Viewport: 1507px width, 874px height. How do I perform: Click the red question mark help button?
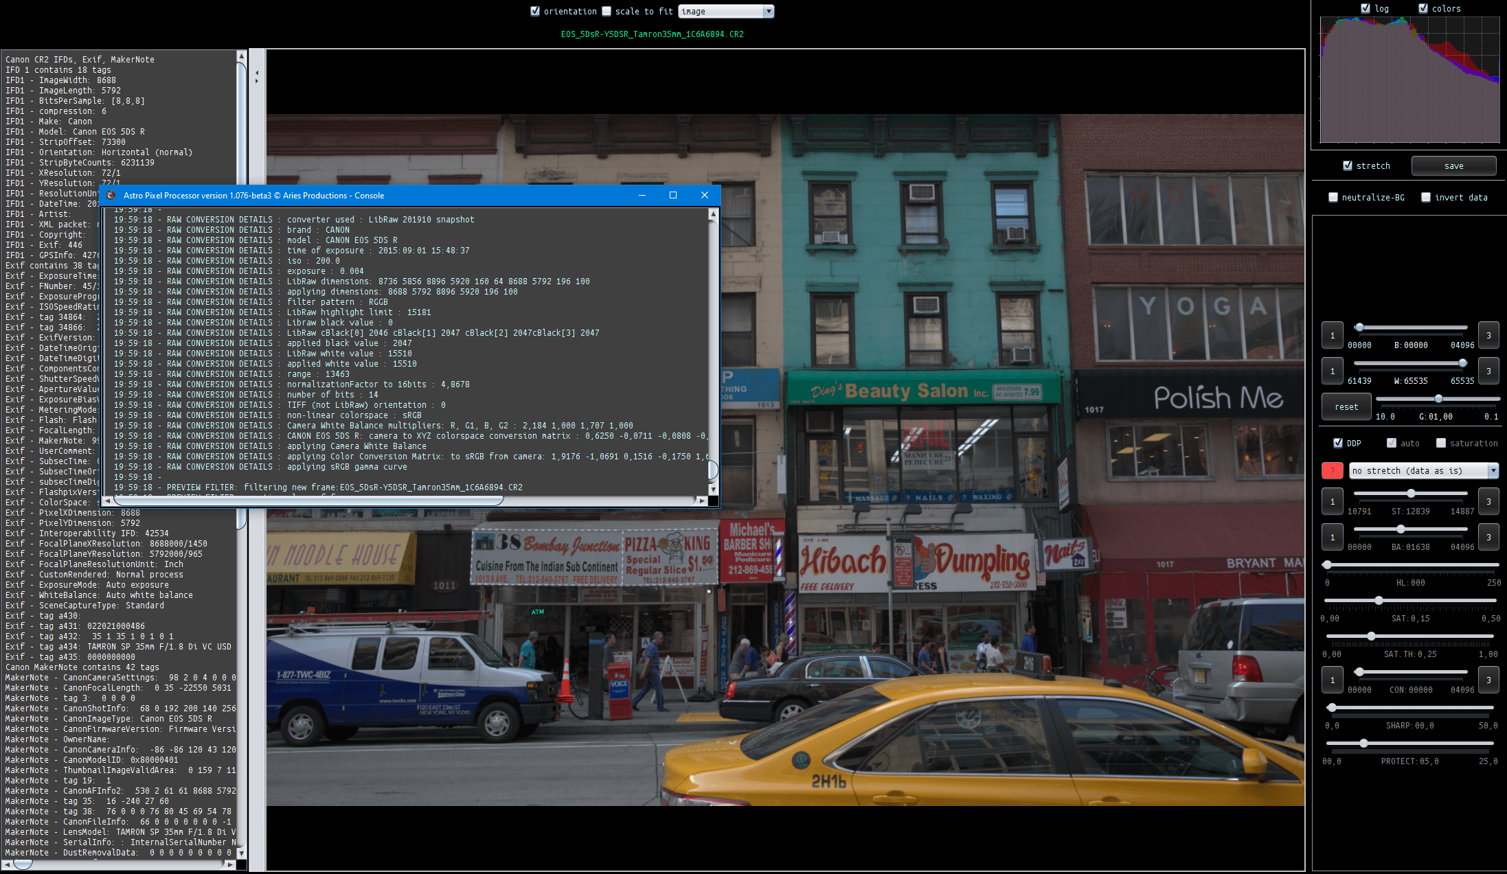tap(1332, 471)
